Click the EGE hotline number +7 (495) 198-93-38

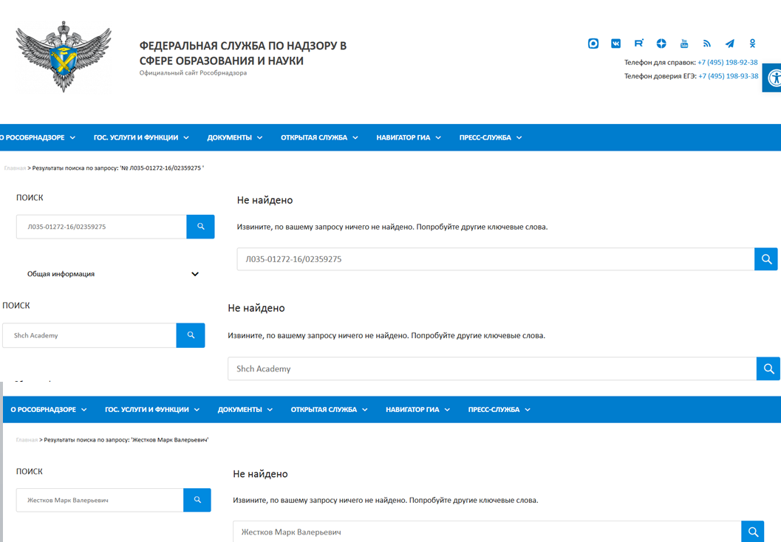point(729,76)
